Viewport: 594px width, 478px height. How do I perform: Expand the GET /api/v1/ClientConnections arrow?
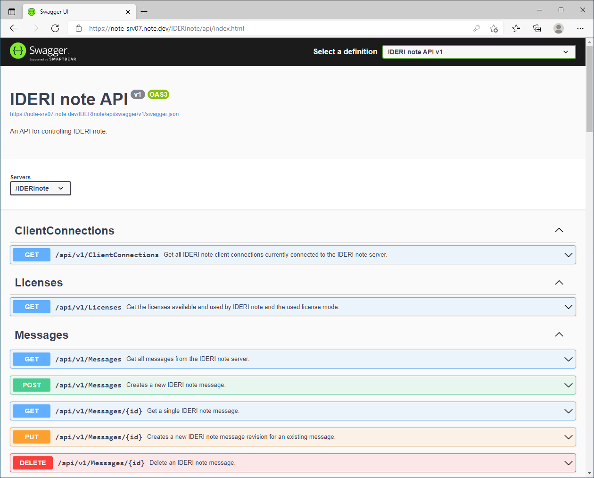[569, 255]
